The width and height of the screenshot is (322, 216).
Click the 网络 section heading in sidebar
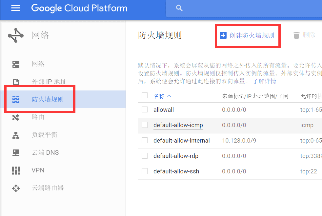(x=40, y=35)
